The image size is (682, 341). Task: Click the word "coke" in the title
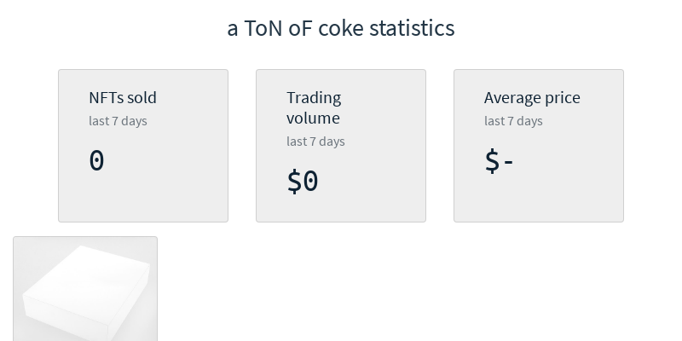[338, 28]
